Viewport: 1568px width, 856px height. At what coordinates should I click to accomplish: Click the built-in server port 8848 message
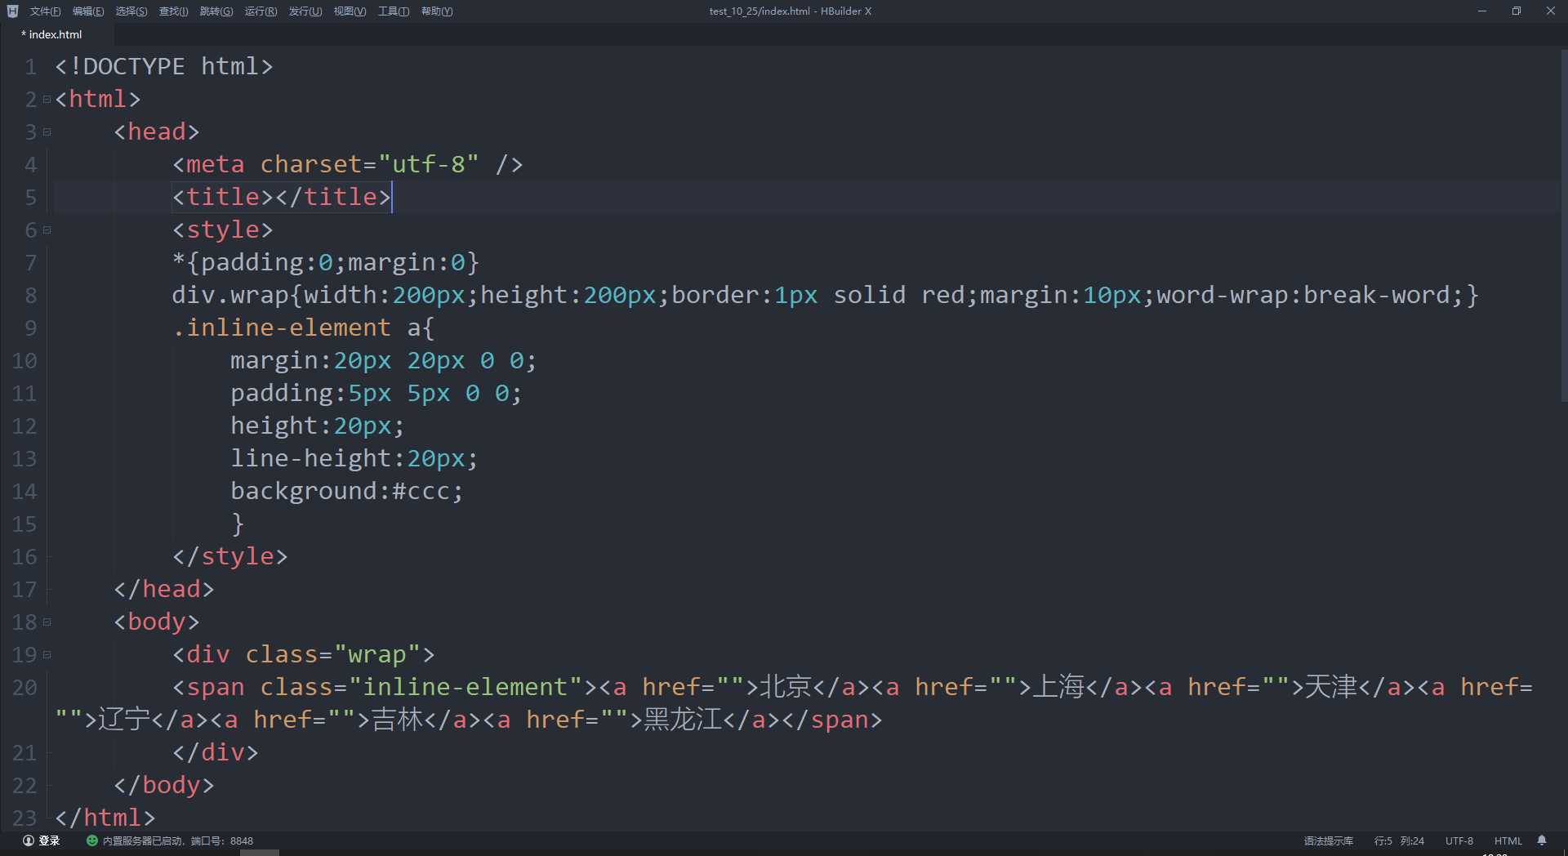(178, 840)
